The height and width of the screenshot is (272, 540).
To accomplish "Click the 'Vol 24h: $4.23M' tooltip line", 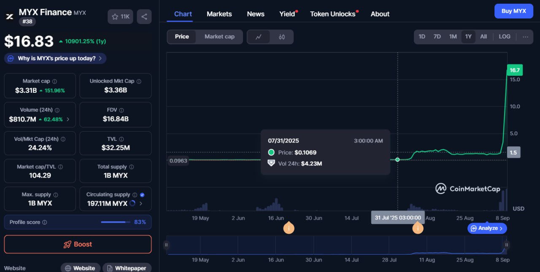I will [295, 163].
